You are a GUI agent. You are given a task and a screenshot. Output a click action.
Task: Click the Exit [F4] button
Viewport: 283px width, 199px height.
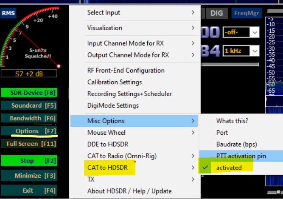click(x=29, y=190)
